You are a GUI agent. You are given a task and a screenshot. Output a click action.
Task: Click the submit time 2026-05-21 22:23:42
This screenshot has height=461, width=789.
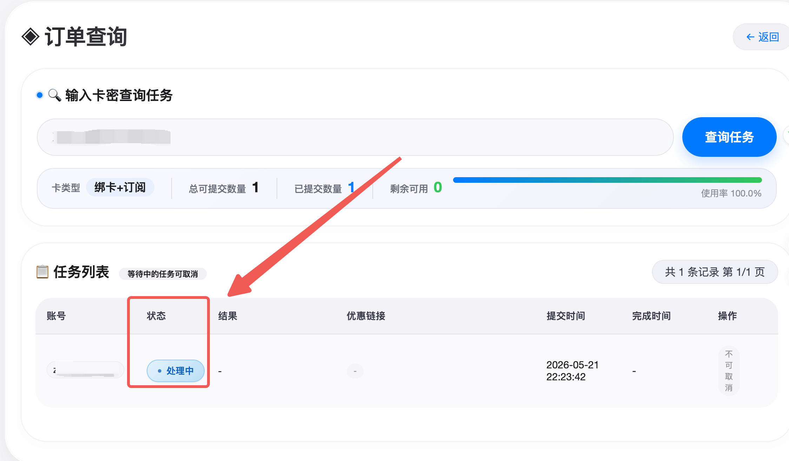pos(572,371)
